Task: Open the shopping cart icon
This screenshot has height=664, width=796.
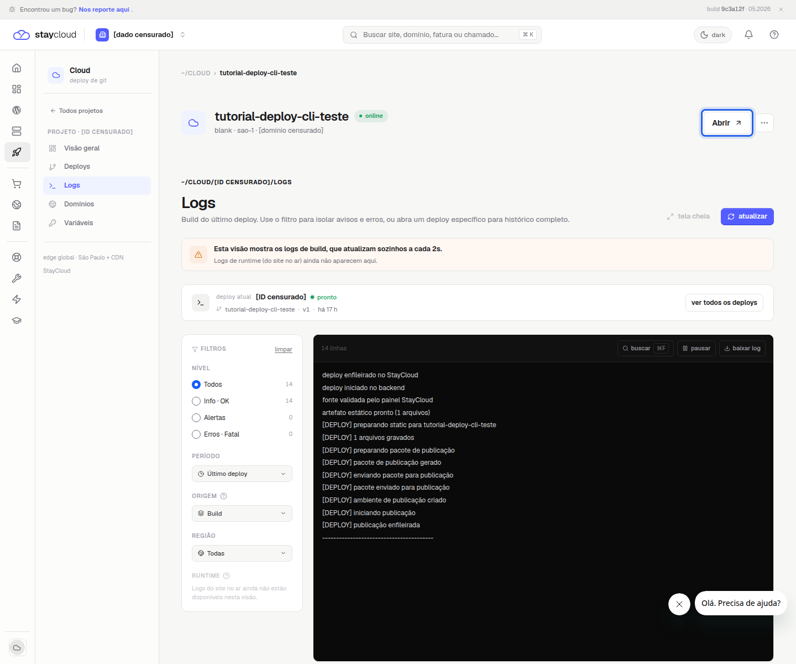Action: 17,184
